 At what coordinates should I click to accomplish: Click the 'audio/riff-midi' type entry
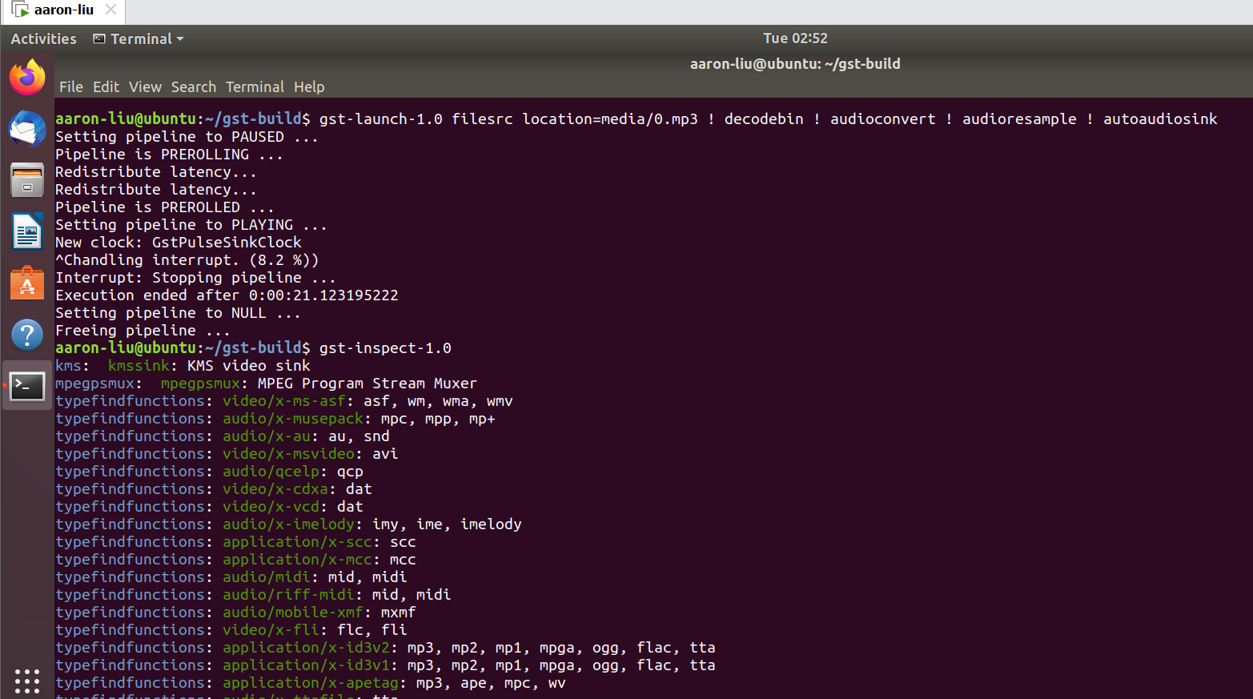click(288, 595)
